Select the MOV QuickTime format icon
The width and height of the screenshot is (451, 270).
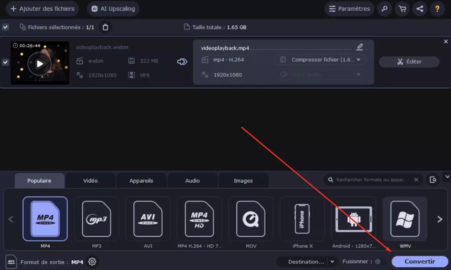click(x=251, y=219)
